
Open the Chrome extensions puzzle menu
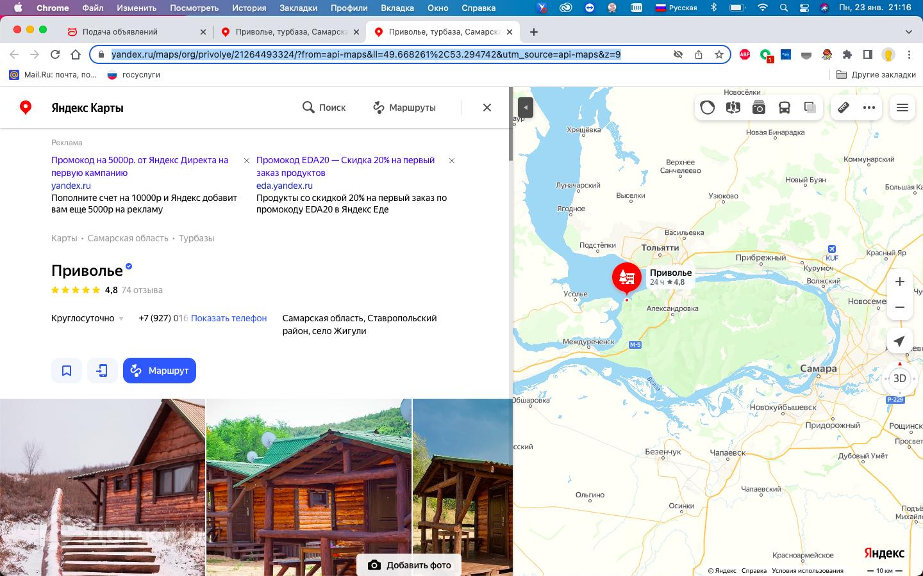(x=847, y=54)
